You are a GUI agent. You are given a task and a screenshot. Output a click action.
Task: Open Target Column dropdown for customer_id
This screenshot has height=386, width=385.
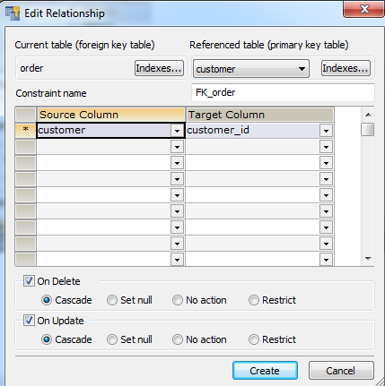coord(326,131)
